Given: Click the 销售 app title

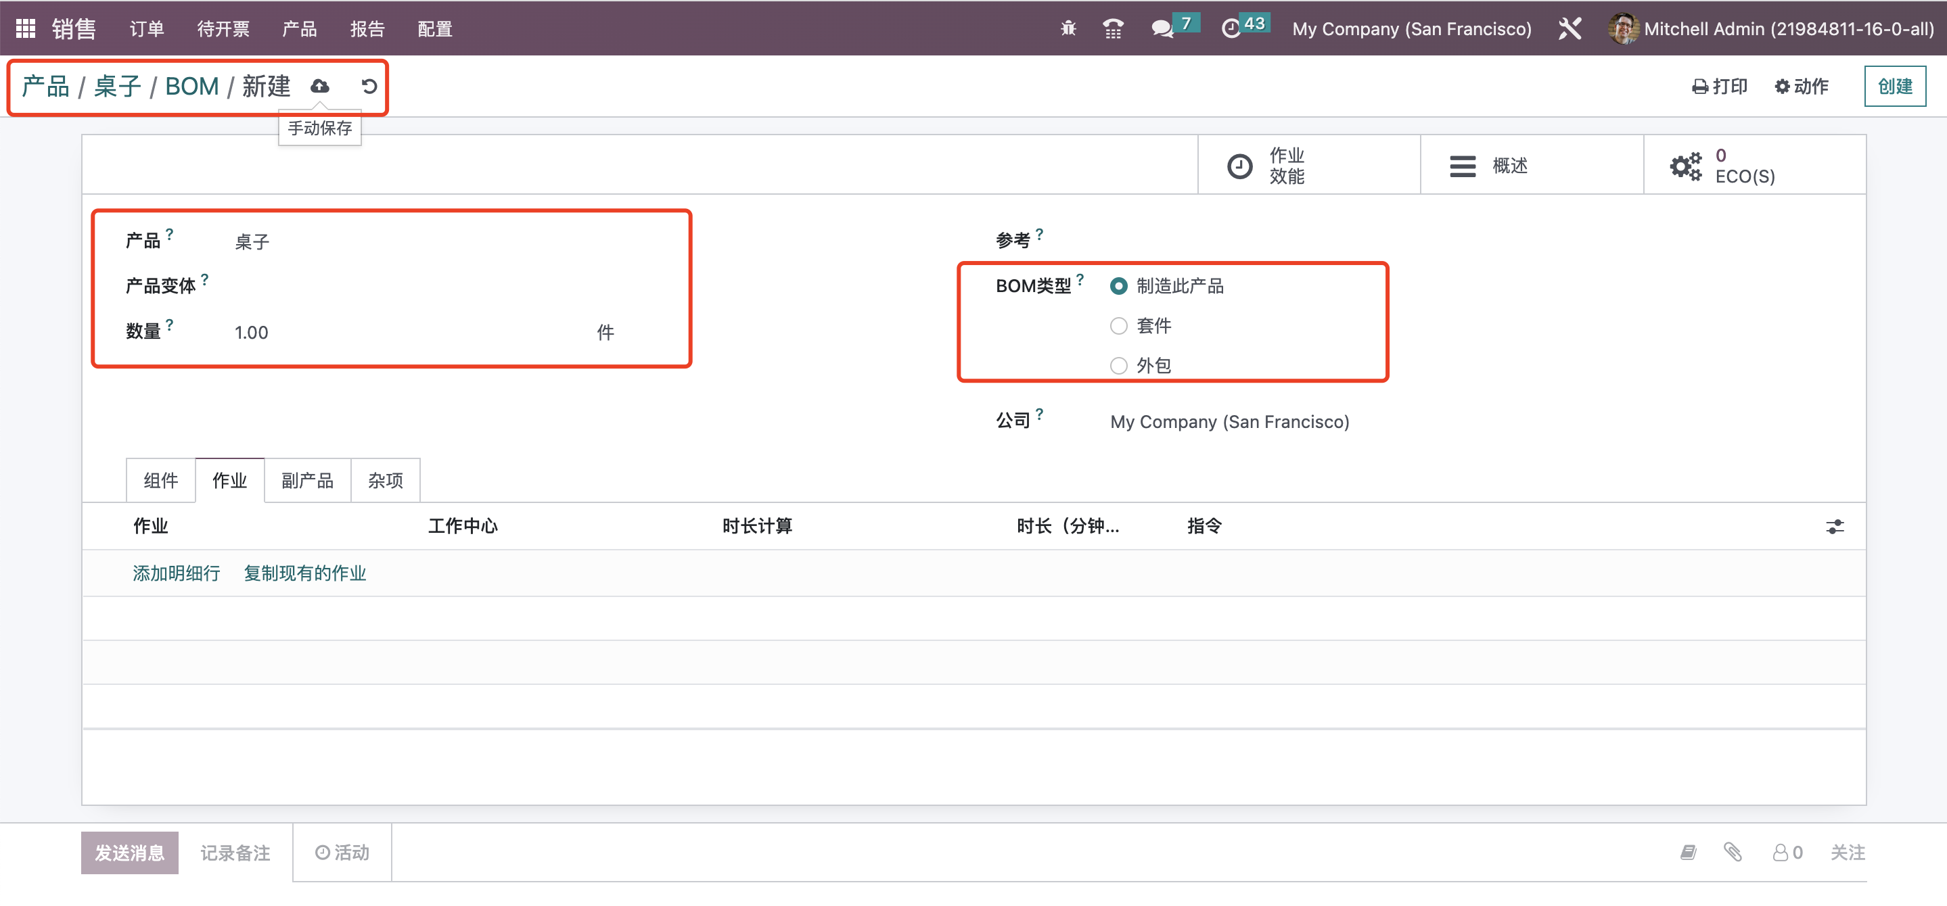Looking at the screenshot, I should point(74,28).
